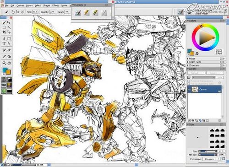This screenshot has height=167, width=229.
Task: Open the Nozzle selector in the toolbox
Action: coord(10,91)
